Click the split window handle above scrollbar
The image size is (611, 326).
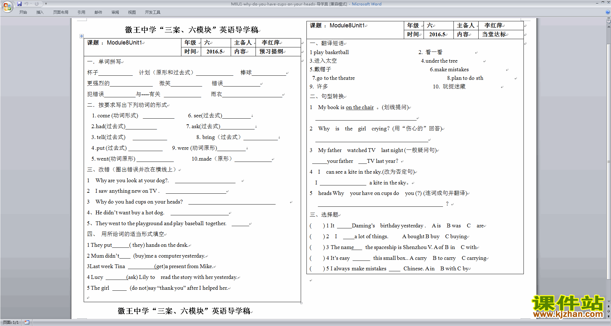(608, 18)
